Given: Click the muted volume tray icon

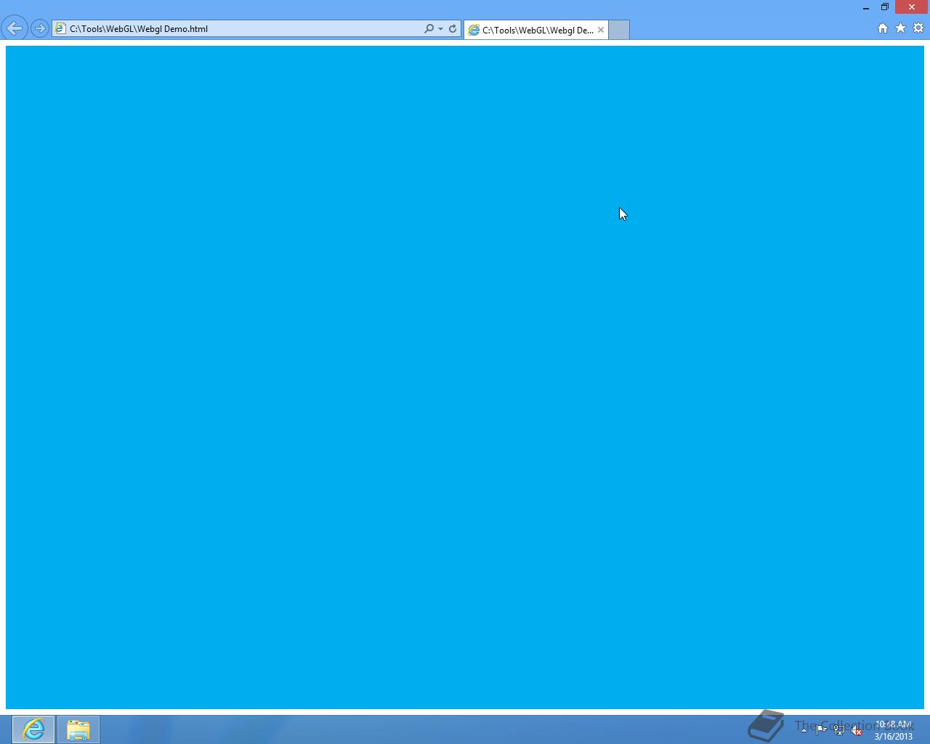Looking at the screenshot, I should [857, 730].
